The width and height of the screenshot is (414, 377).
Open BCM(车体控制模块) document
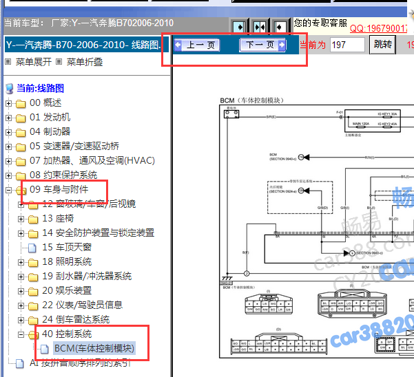tap(94, 348)
